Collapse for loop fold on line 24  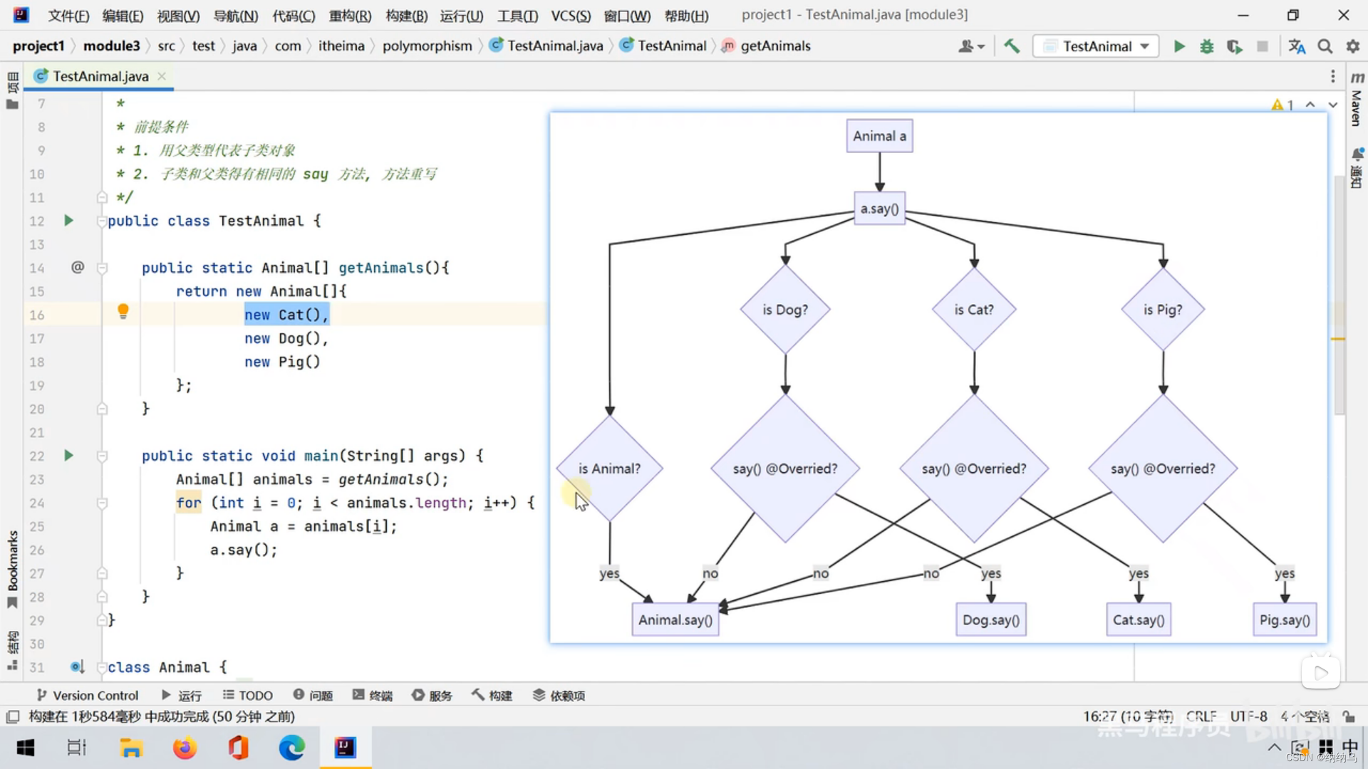pyautogui.click(x=102, y=503)
